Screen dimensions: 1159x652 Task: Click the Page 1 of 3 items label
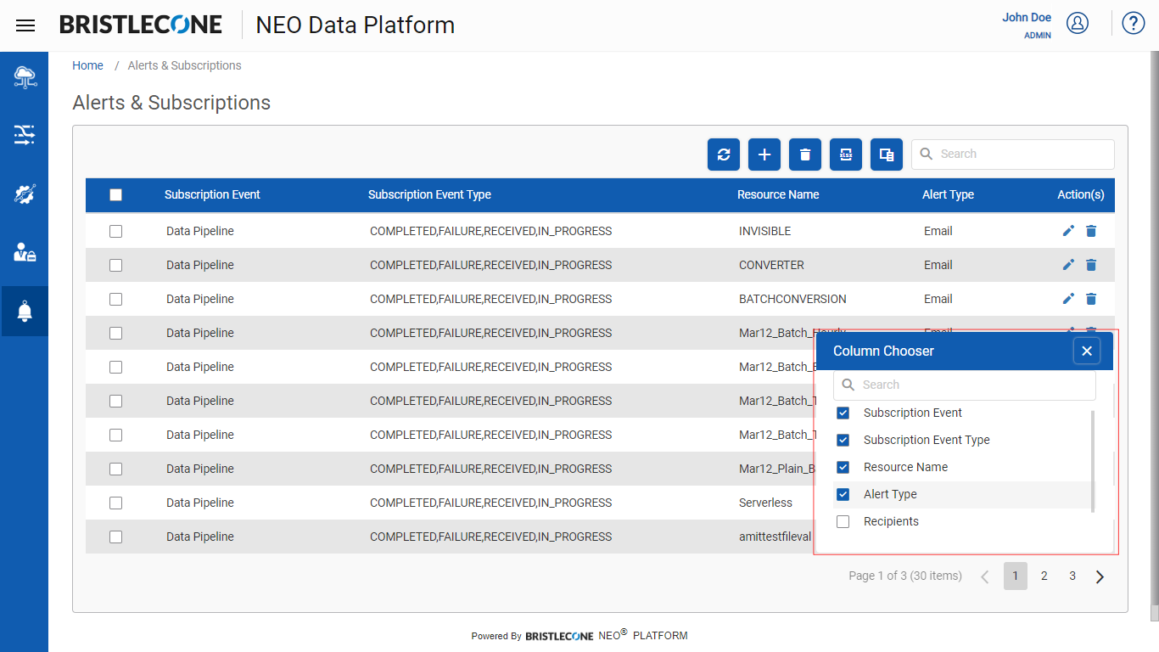905,576
